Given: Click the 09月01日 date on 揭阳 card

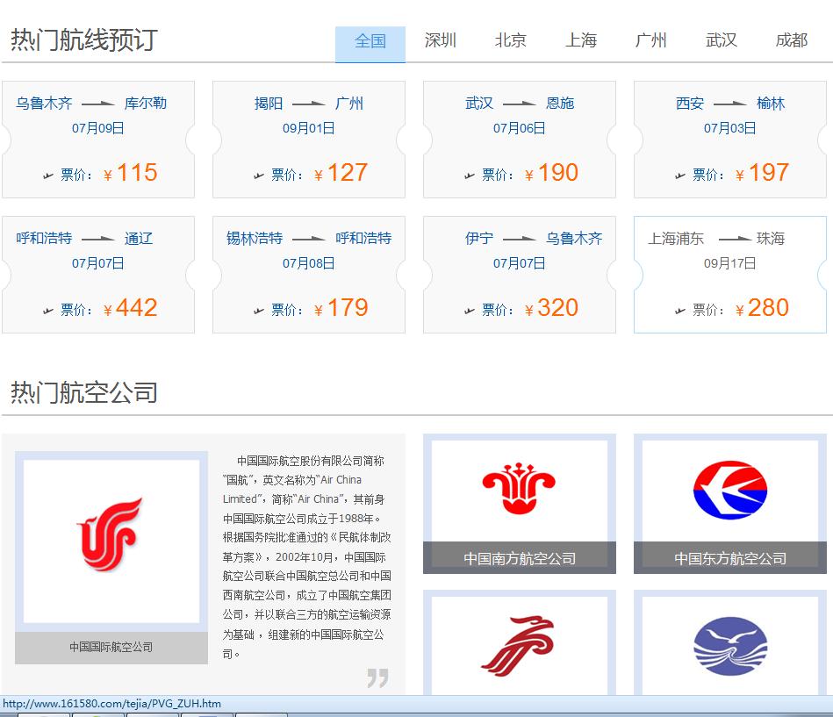Looking at the screenshot, I should click(309, 128).
